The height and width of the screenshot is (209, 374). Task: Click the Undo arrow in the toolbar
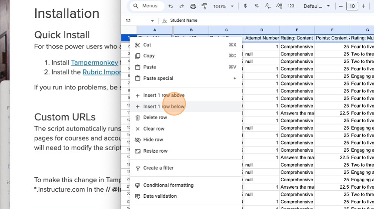[170, 7]
